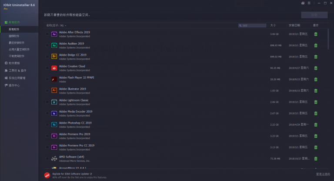Click the Adobe Flash Player 32 PPAPI icon
The height and width of the screenshot is (181, 334).
(x=54, y=79)
